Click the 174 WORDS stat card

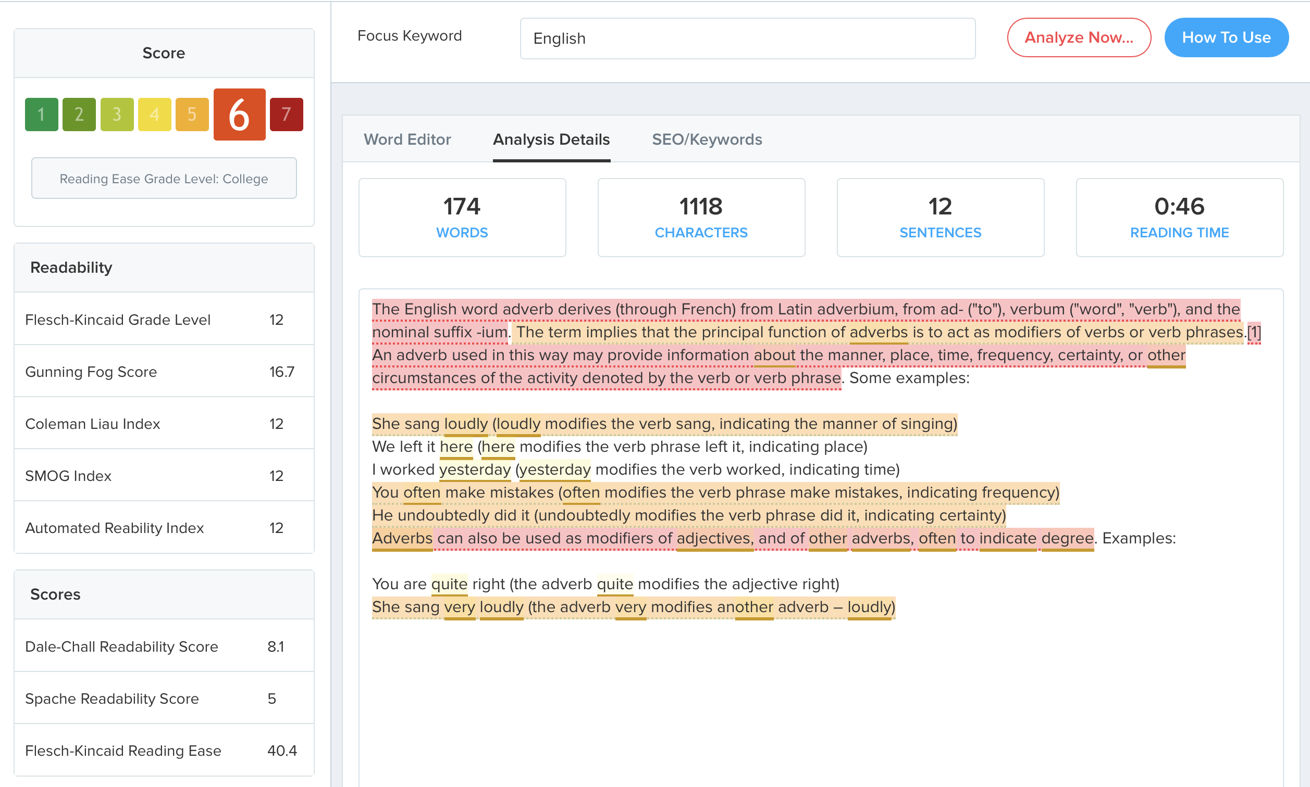tap(462, 217)
